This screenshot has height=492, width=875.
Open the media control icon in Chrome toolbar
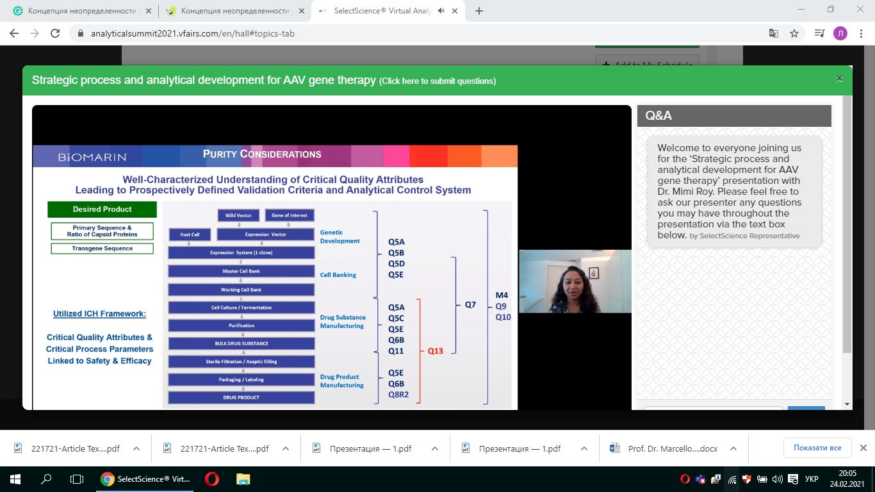point(819,33)
